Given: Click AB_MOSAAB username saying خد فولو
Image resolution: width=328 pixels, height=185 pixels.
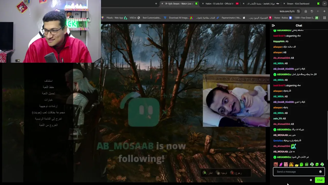Looking at the screenshot, I should point(281,152).
